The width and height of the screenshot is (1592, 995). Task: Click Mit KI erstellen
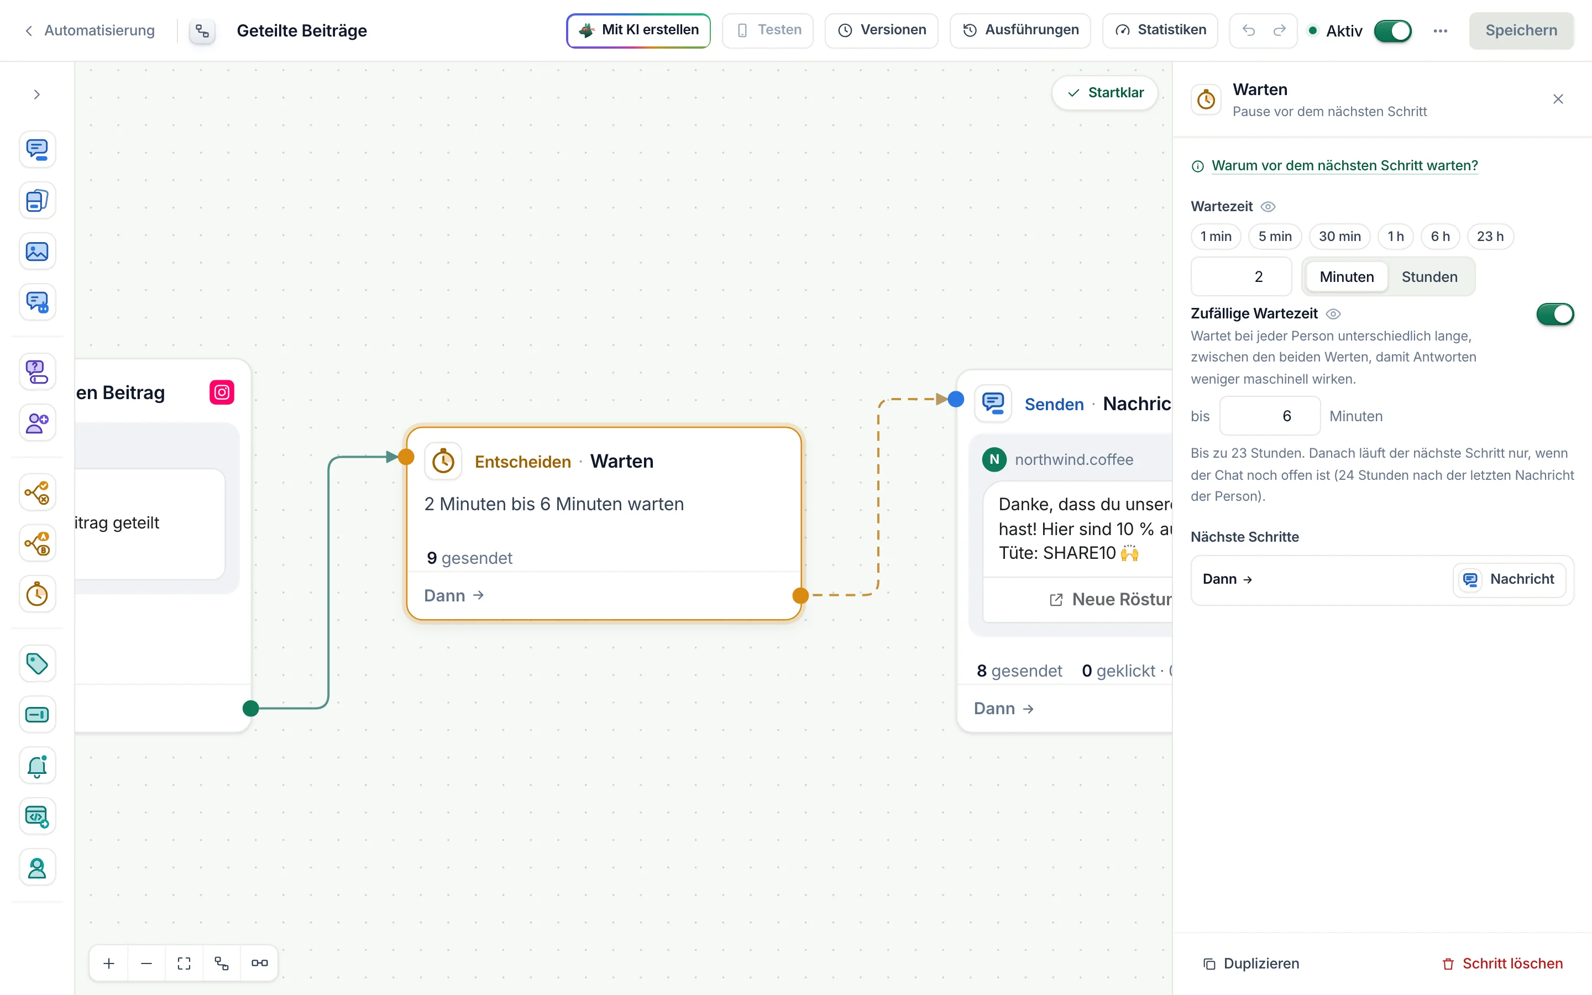click(638, 30)
